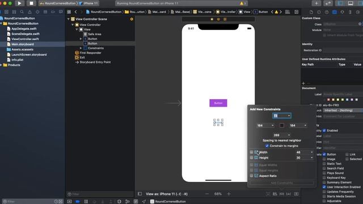Click the Stop button in the toolbar
This screenshot has height=204, width=363.
tap(31, 3)
